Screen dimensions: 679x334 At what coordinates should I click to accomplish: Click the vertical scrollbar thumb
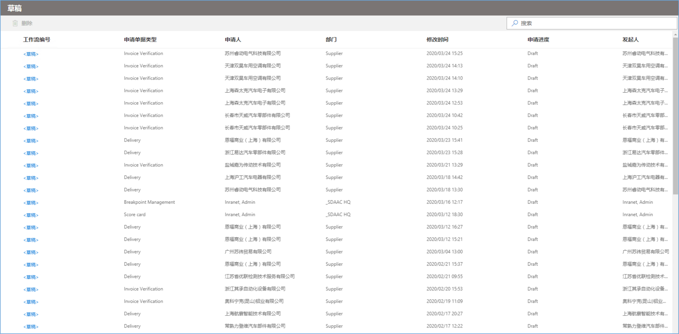pos(675,116)
